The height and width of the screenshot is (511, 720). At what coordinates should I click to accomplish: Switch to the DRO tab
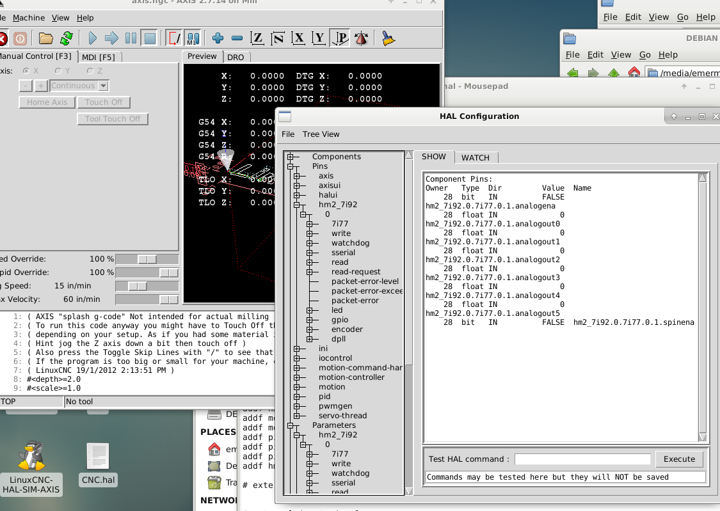(236, 58)
